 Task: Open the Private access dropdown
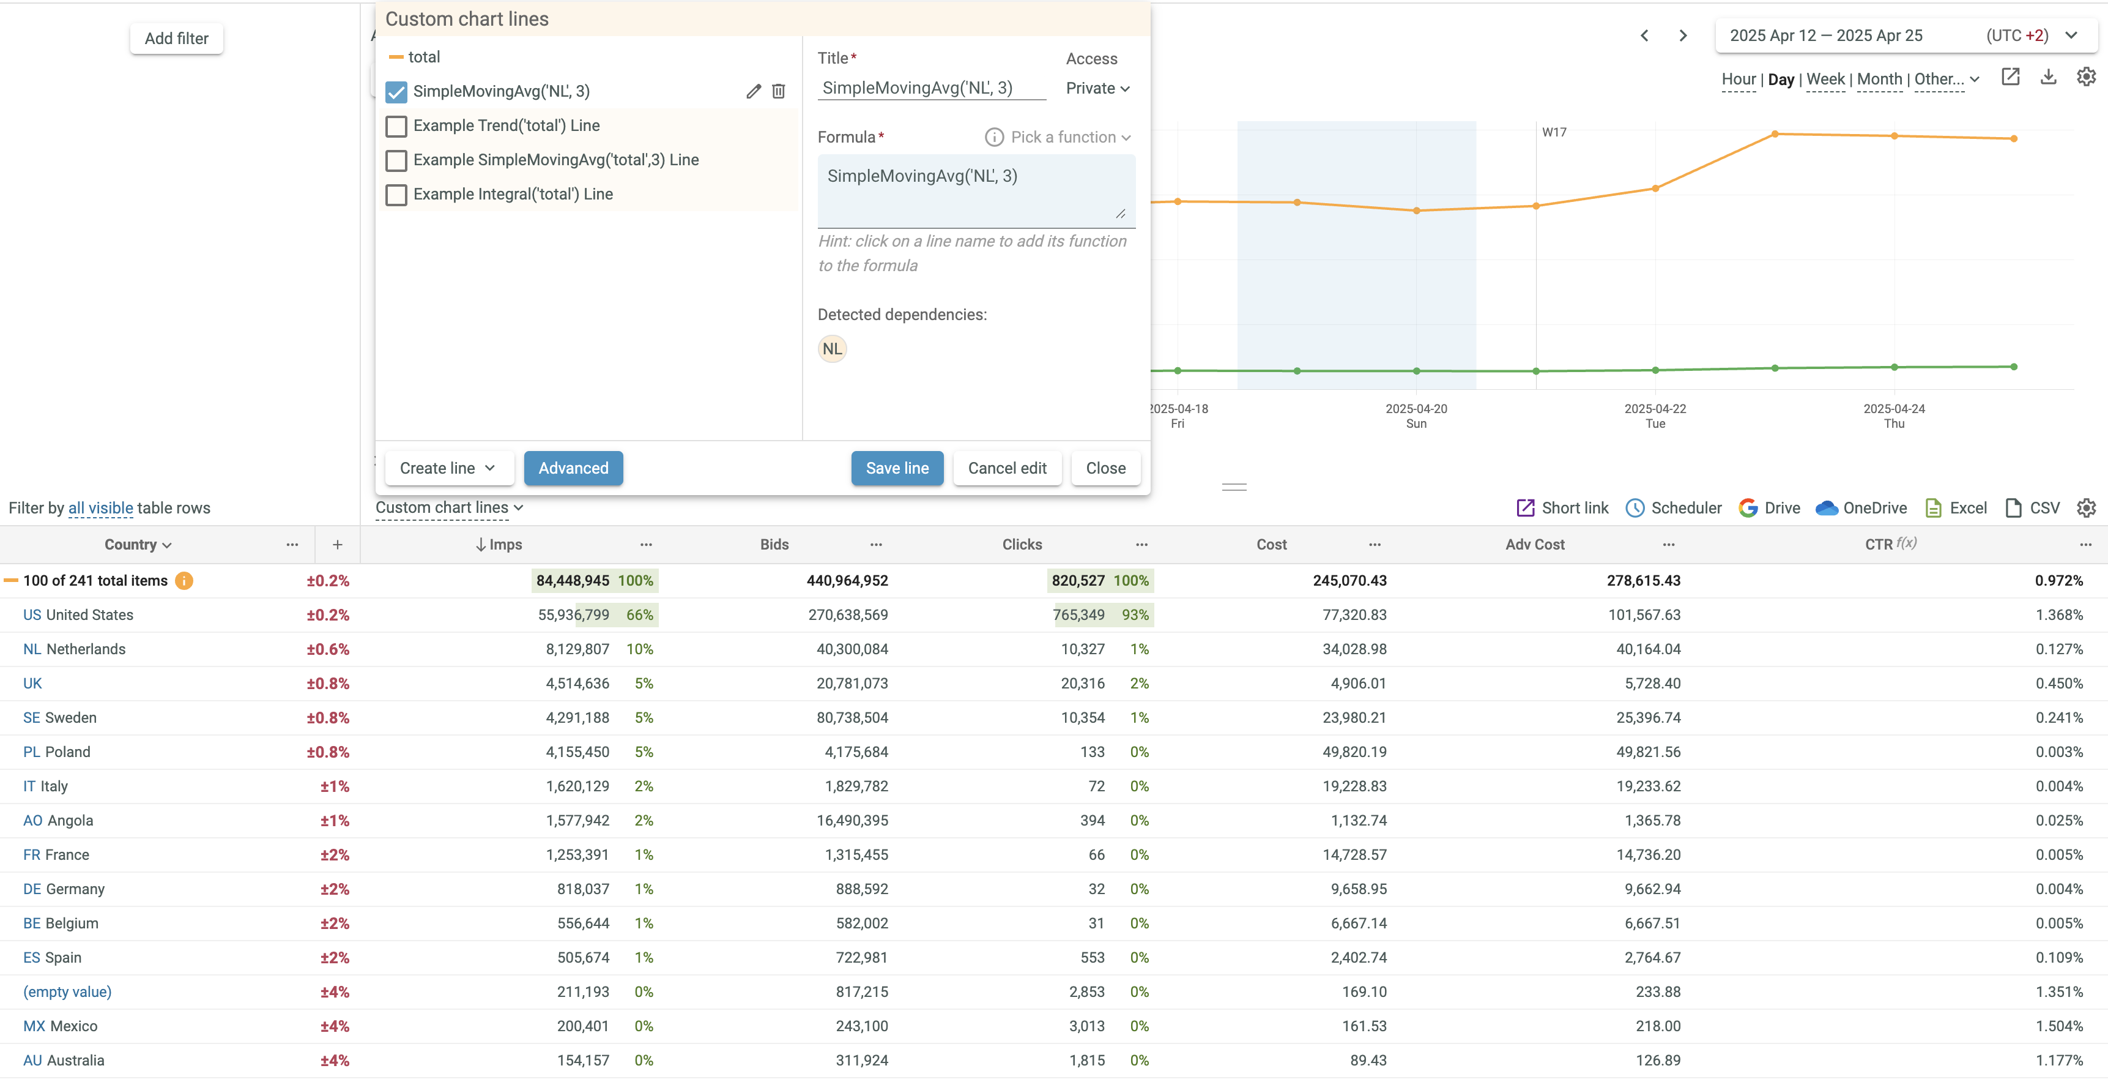1097,88
